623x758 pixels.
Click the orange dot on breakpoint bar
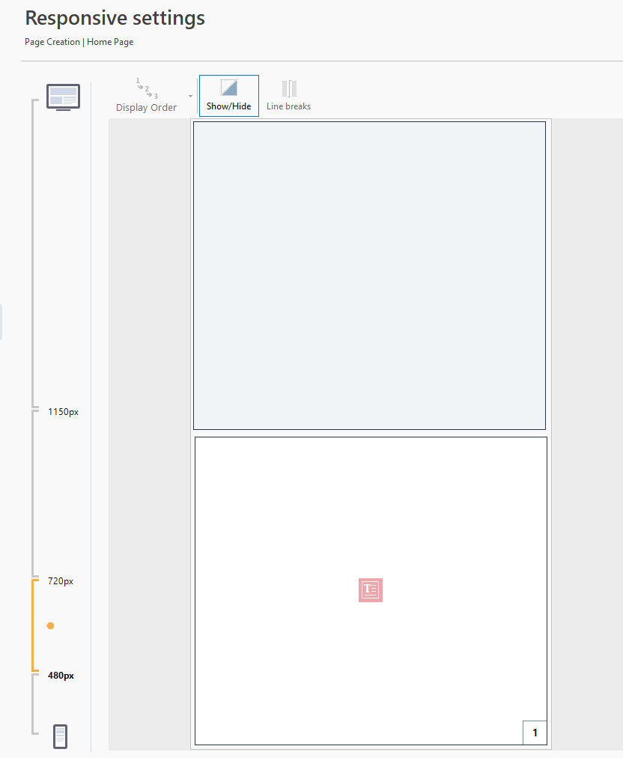coord(50,625)
